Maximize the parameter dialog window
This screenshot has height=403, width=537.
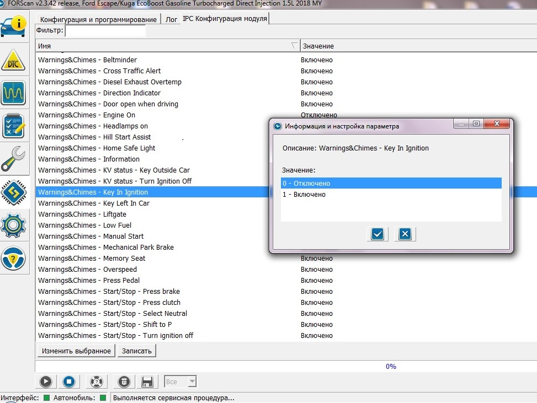476,123
